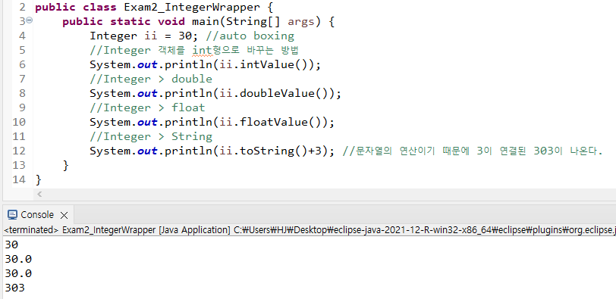Click the Console monitor icon
The image size is (616, 299).
13,215
